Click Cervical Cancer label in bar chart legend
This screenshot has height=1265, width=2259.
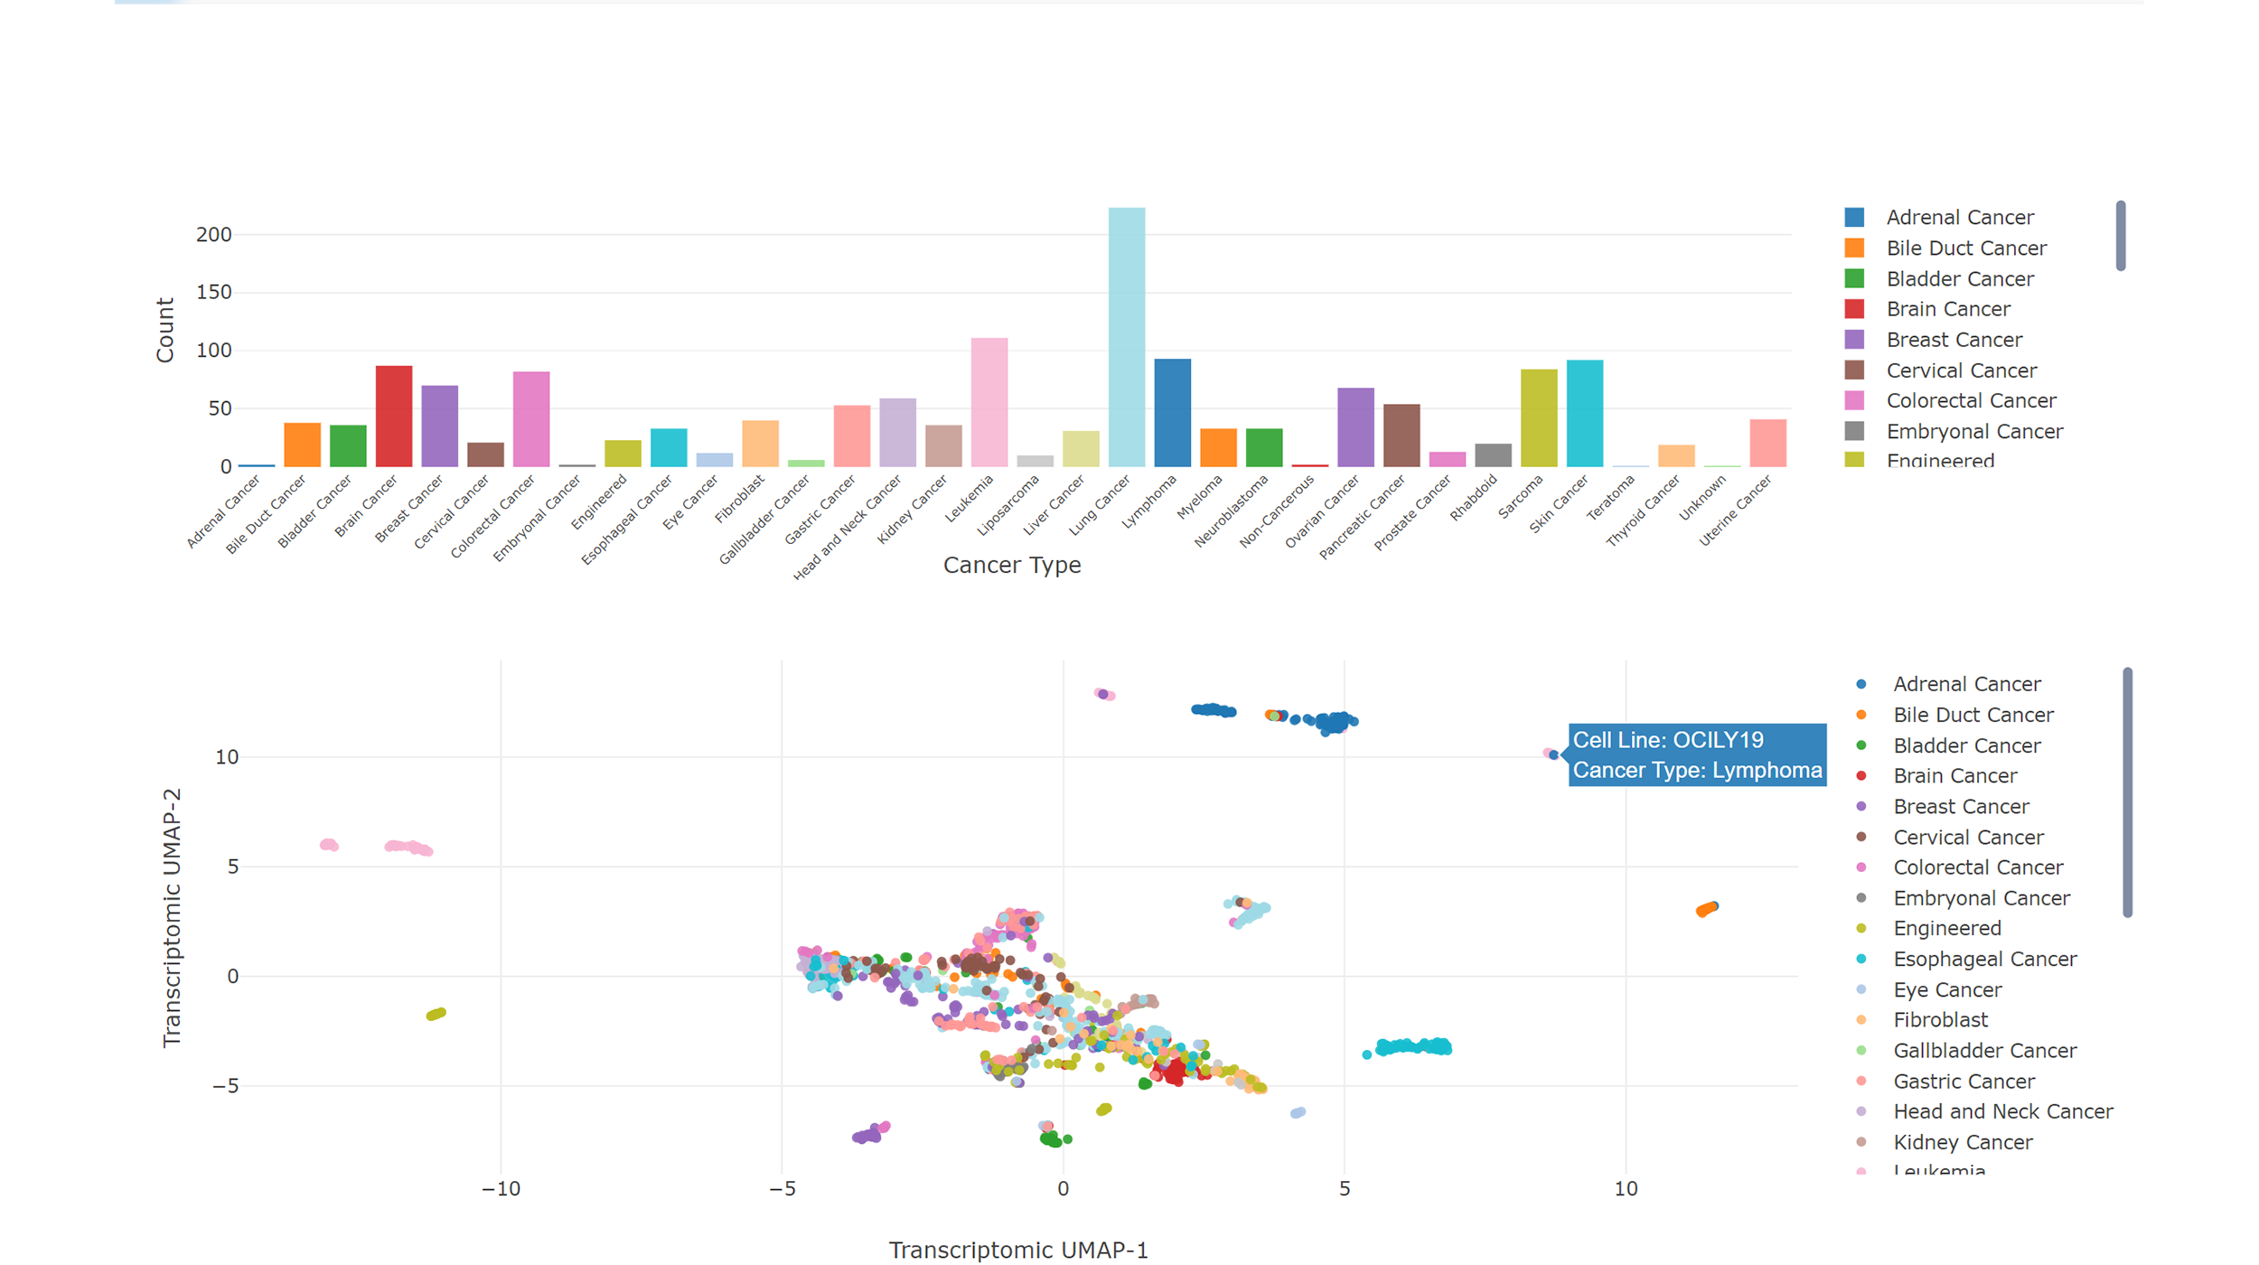coord(1961,370)
